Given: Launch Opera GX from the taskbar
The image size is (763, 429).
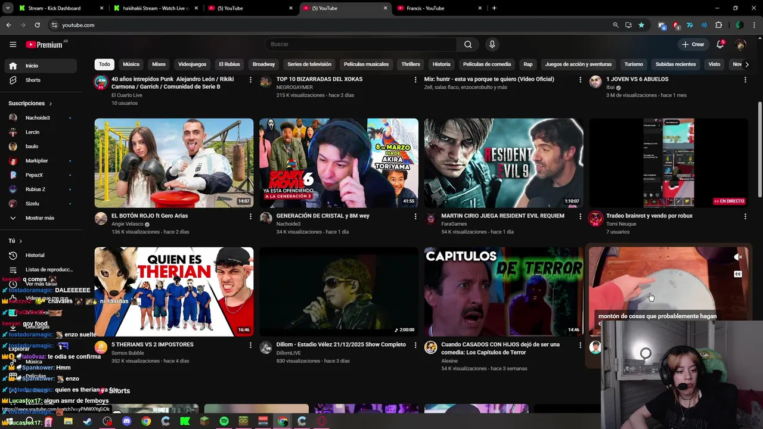Looking at the screenshot, I should 321,421.
